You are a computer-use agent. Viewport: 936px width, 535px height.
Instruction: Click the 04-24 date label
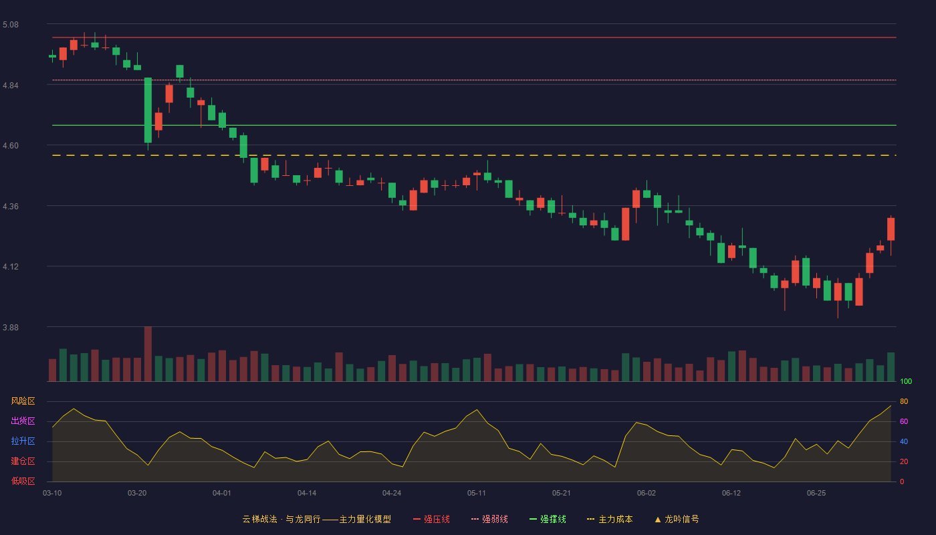[392, 493]
